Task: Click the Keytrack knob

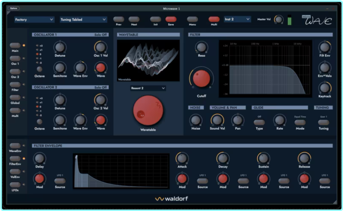Action: (324, 88)
